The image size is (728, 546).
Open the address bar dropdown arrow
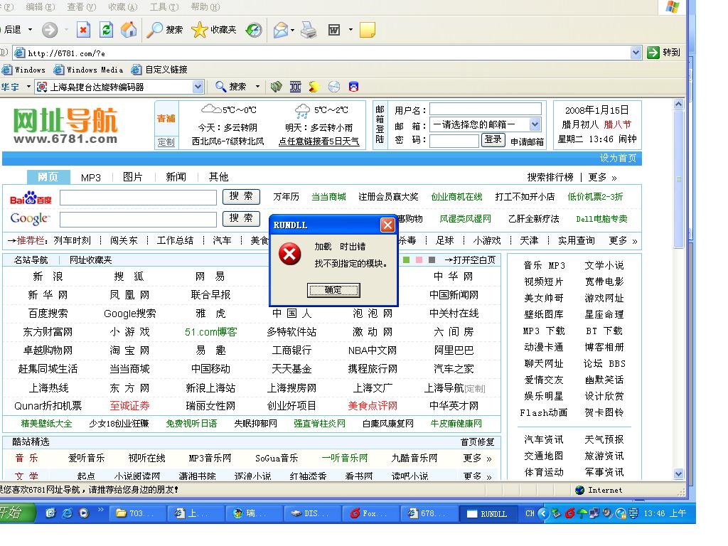tap(636, 53)
